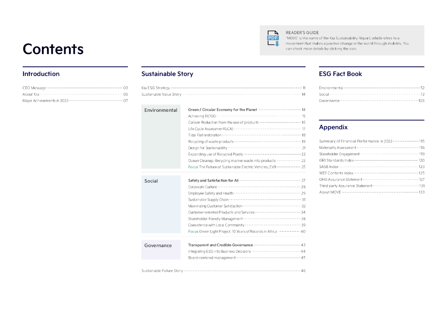
Task: Click the Introduction section heading
Action: [41, 74]
